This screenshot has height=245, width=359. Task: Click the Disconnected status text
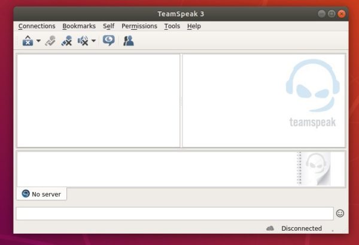pos(302,228)
